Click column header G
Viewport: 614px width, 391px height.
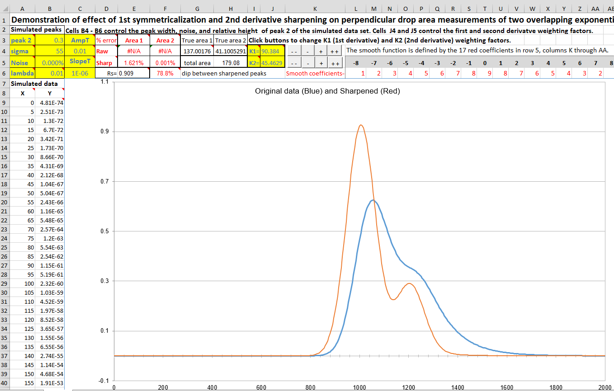pyautogui.click(x=197, y=9)
